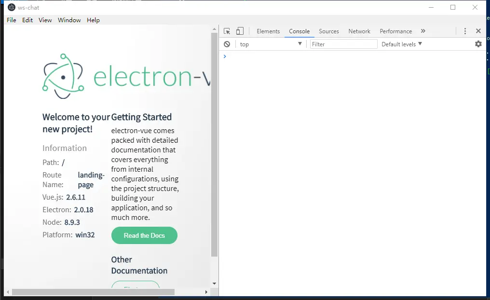Maximize the ws-chat window
This screenshot has width=490, height=300.
tap(453, 7)
